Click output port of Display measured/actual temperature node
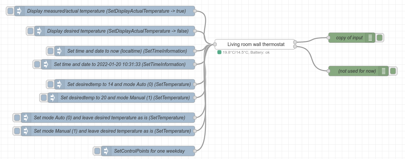This screenshot has height=159, width=405. (x=195, y=11)
